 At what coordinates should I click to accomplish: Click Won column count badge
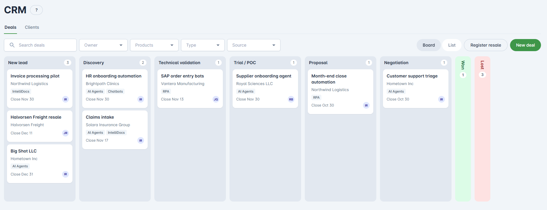[463, 75]
